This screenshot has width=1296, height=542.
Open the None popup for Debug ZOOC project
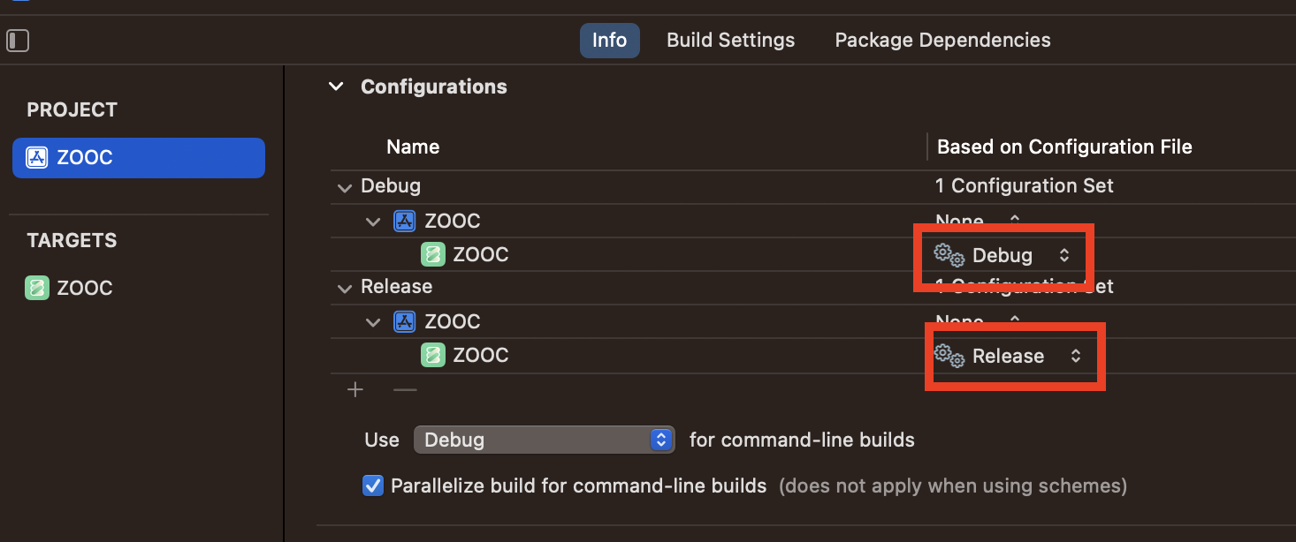[977, 220]
